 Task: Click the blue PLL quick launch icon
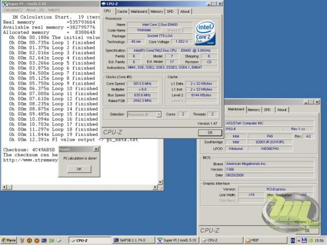click(x=44, y=240)
